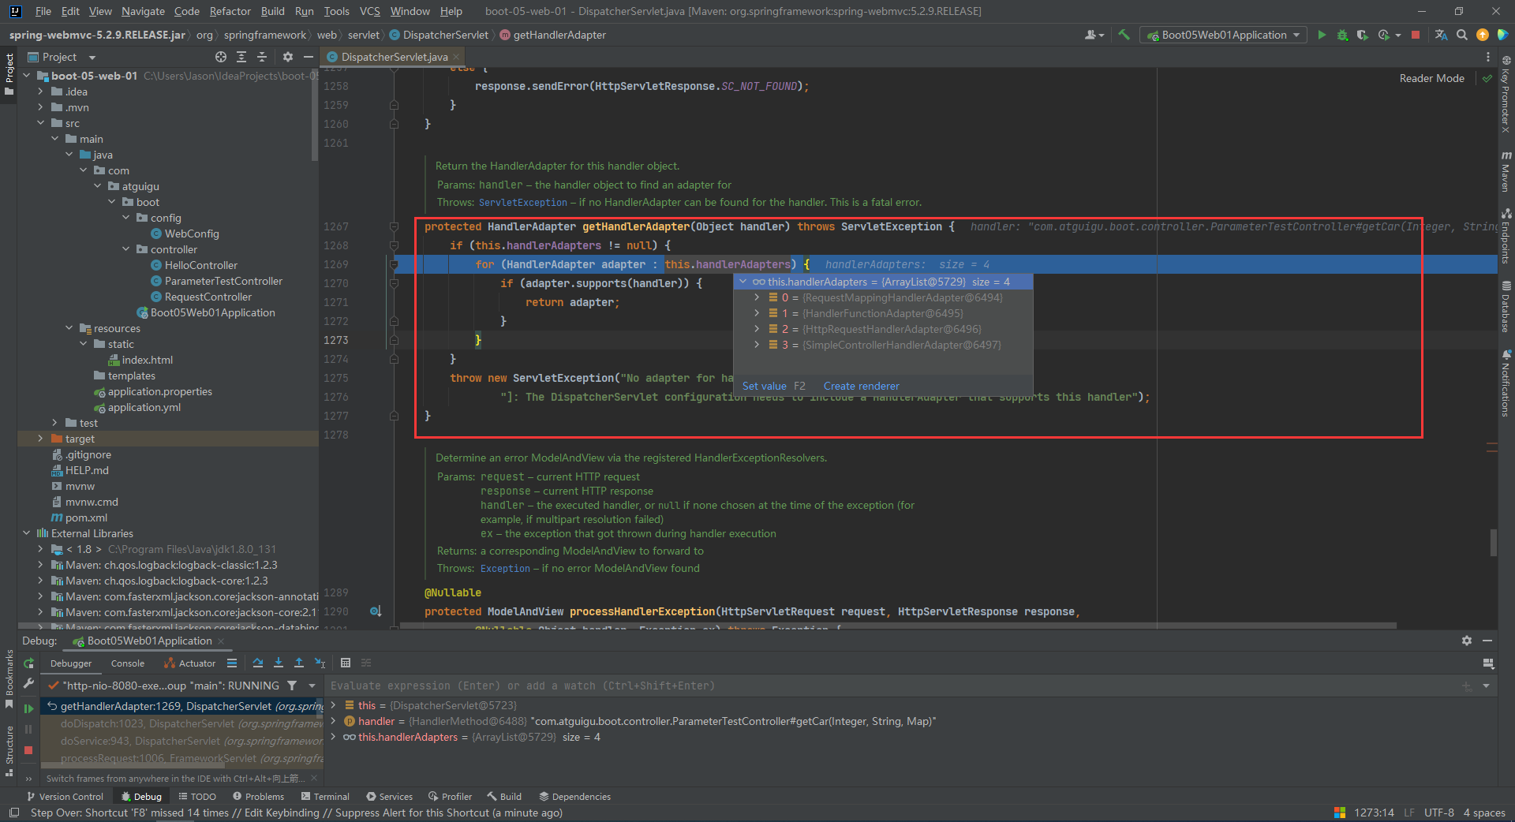Toggle the thread filter funnel icon
The width and height of the screenshot is (1515, 822).
pyautogui.click(x=292, y=686)
